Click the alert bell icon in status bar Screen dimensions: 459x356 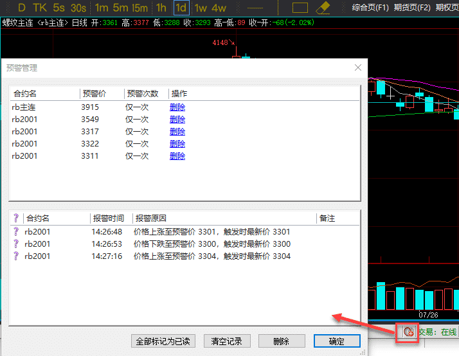point(408,332)
